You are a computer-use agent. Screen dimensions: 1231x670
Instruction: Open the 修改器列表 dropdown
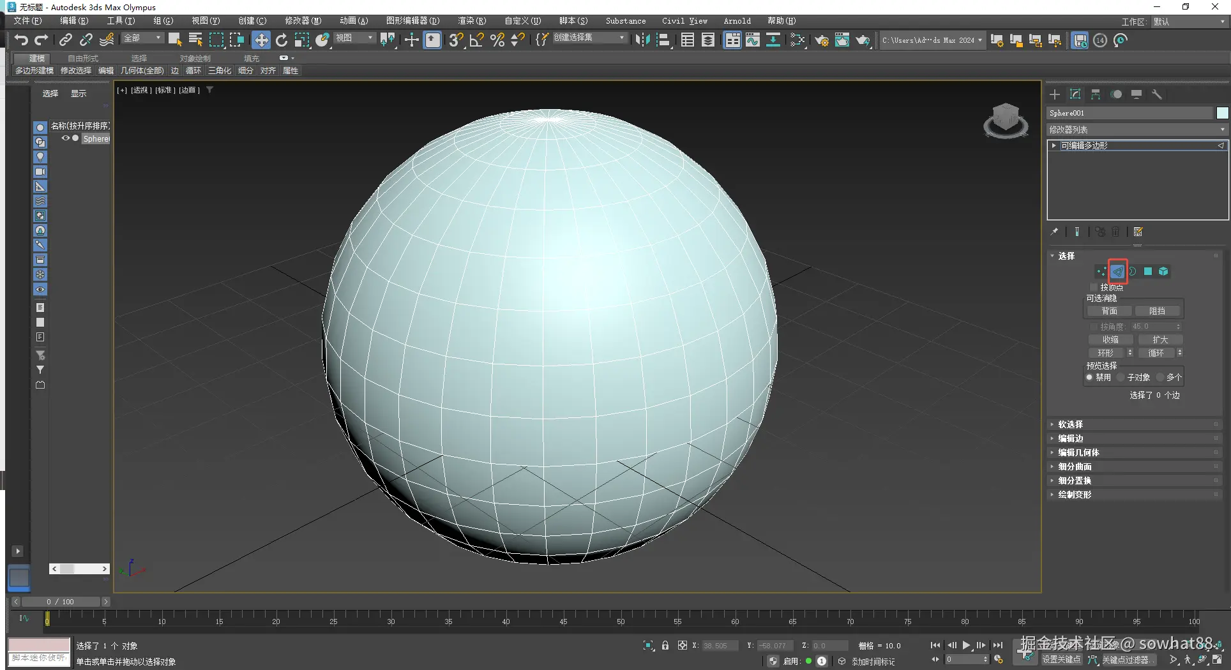1137,130
